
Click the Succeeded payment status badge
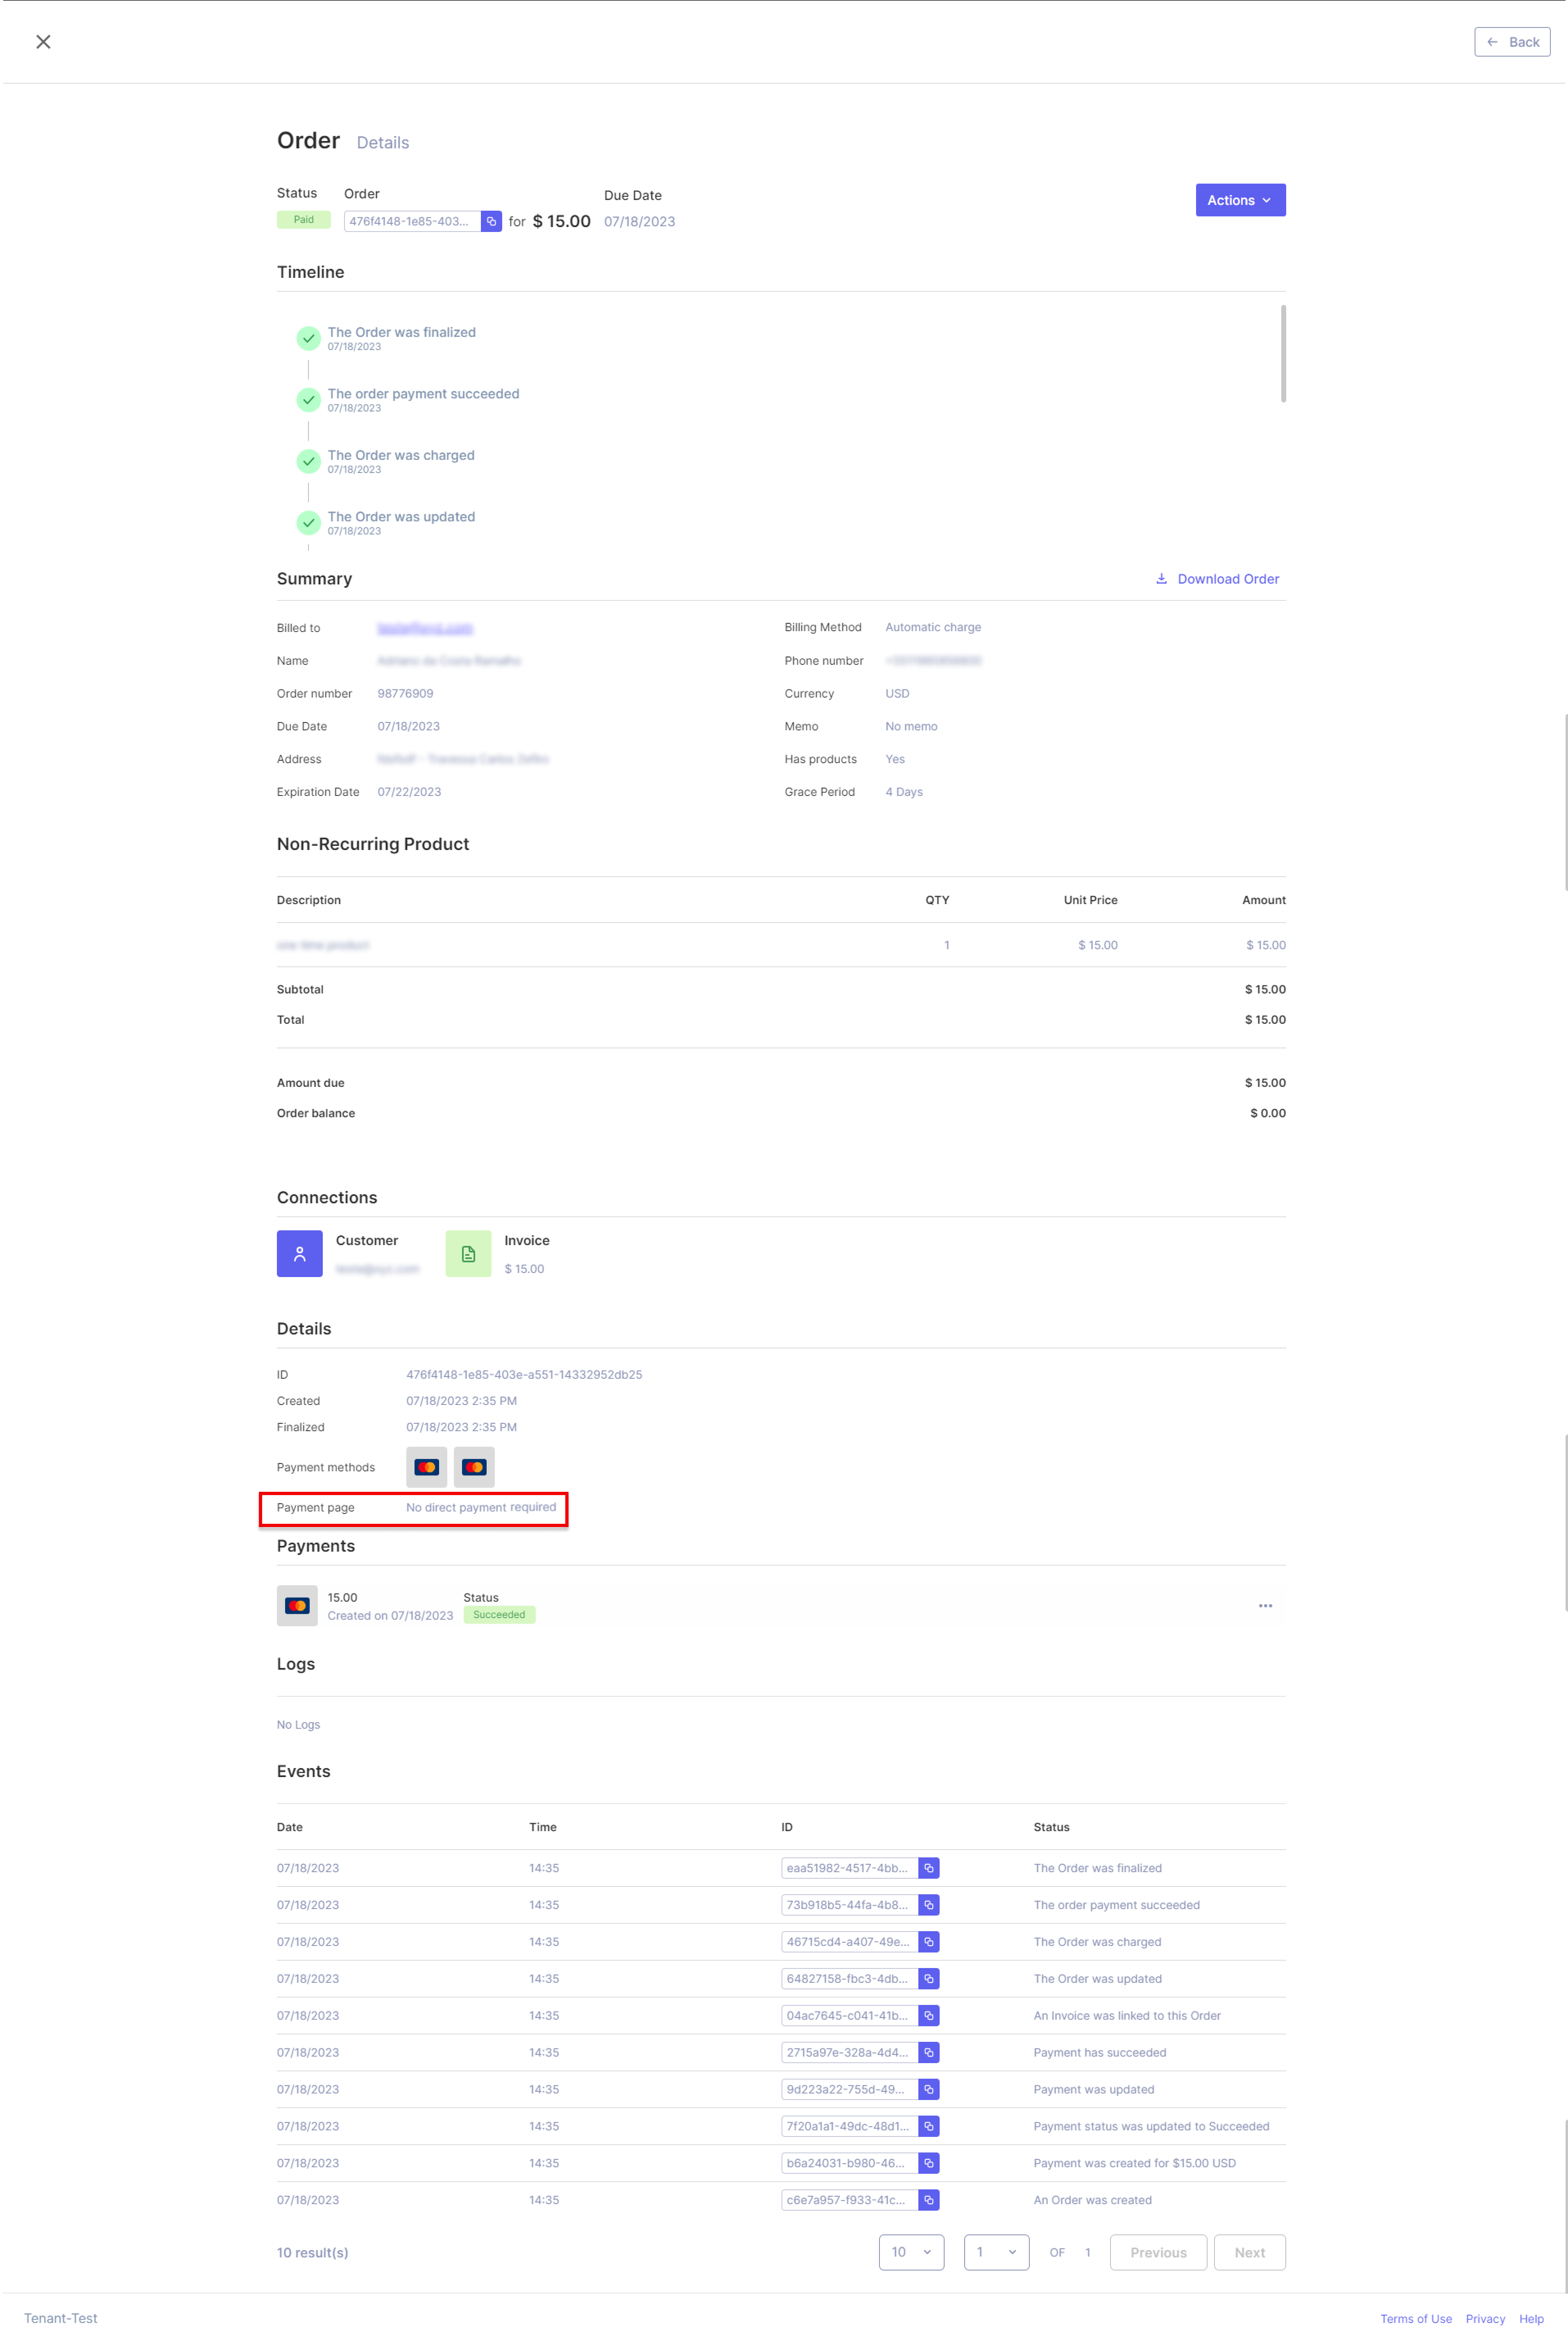point(499,1615)
